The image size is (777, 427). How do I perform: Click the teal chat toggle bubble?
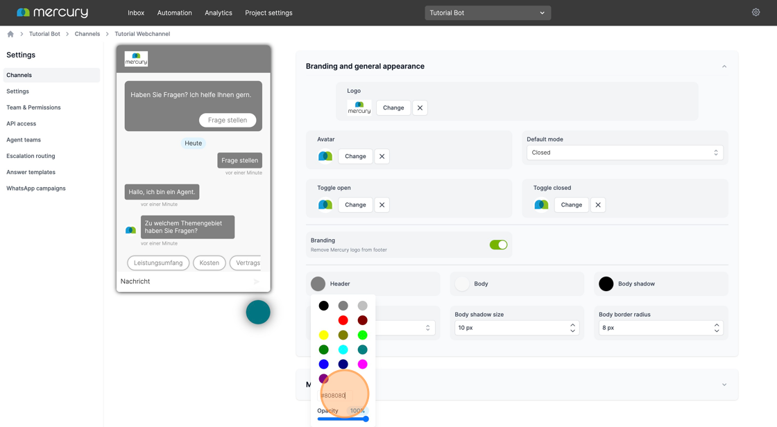(258, 313)
